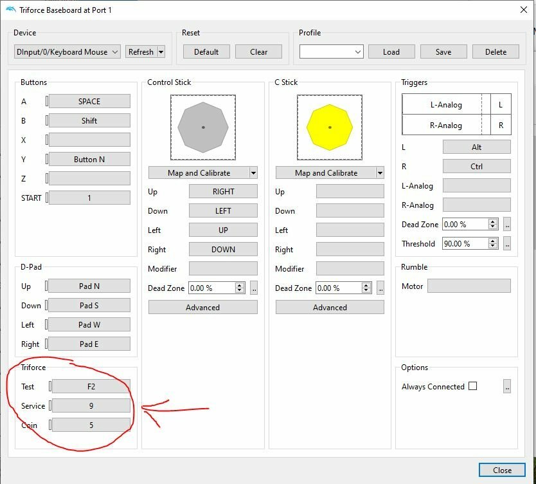The width and height of the screenshot is (536, 484).
Task: Assign C Stick Down mapping
Action: pyautogui.click(x=350, y=211)
